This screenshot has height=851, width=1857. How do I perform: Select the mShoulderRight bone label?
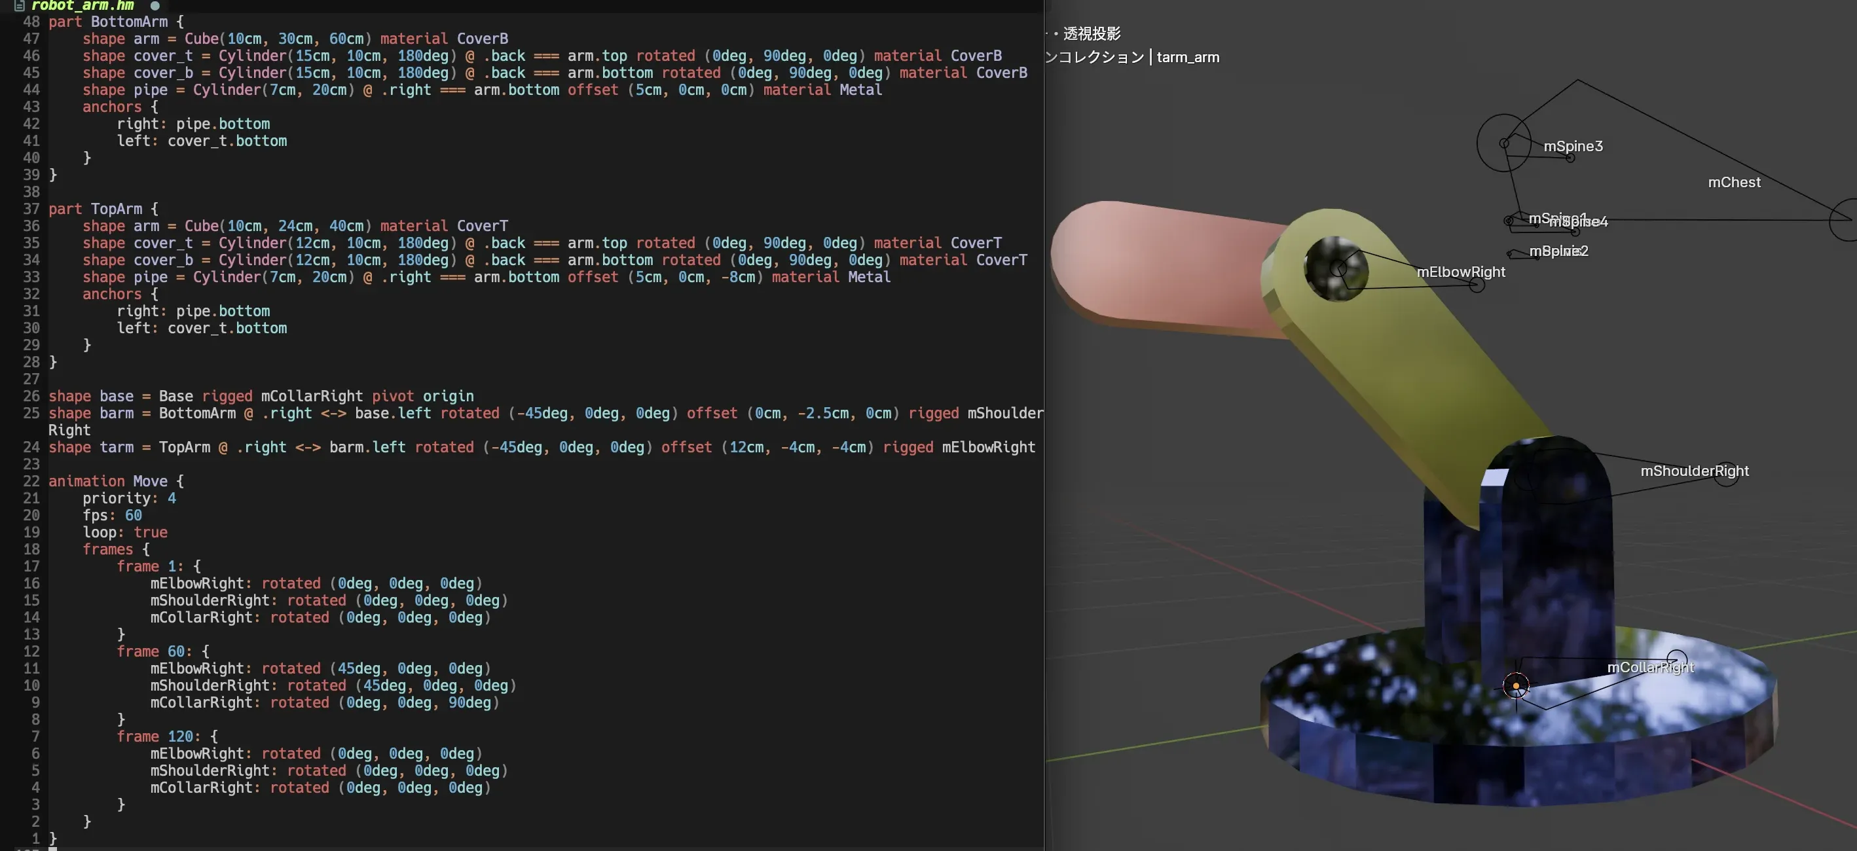tap(1694, 471)
